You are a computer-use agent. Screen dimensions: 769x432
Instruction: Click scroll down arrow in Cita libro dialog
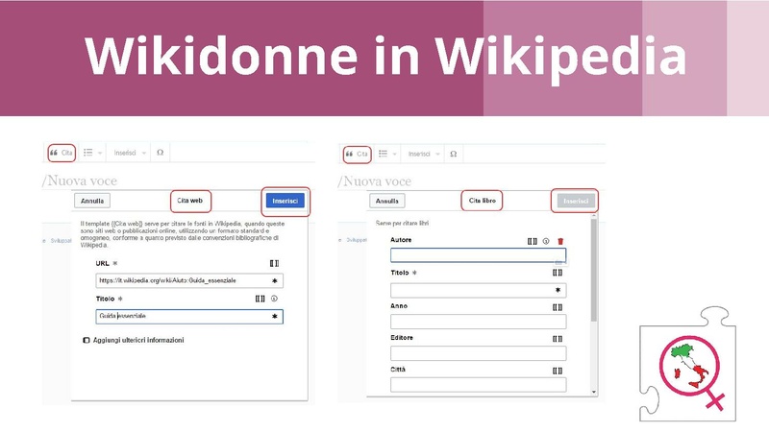pos(594,392)
